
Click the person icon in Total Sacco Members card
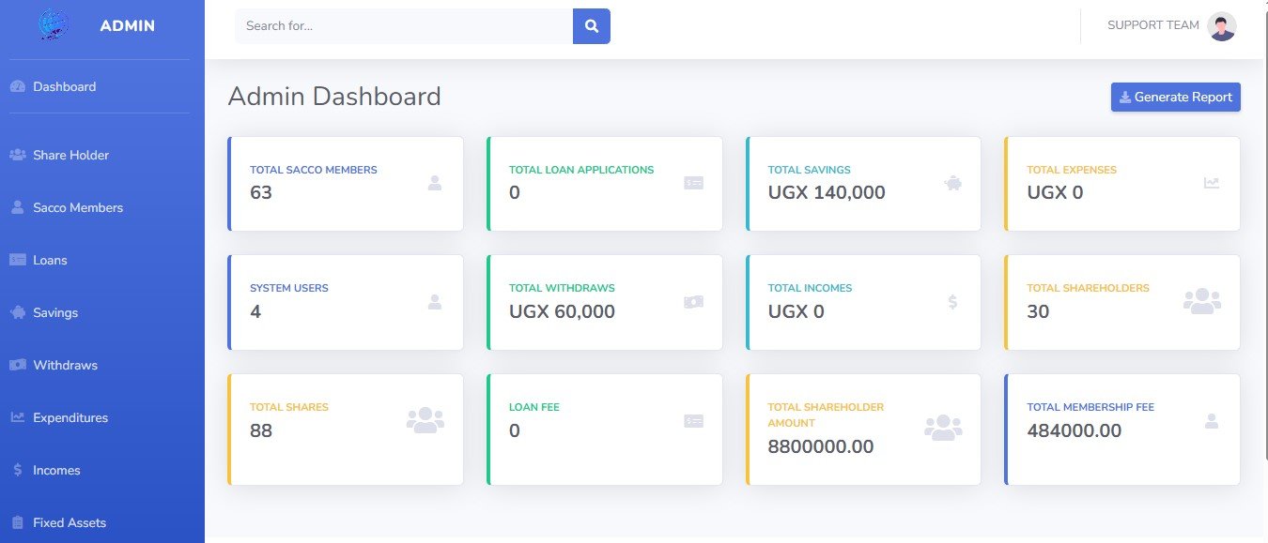[434, 184]
